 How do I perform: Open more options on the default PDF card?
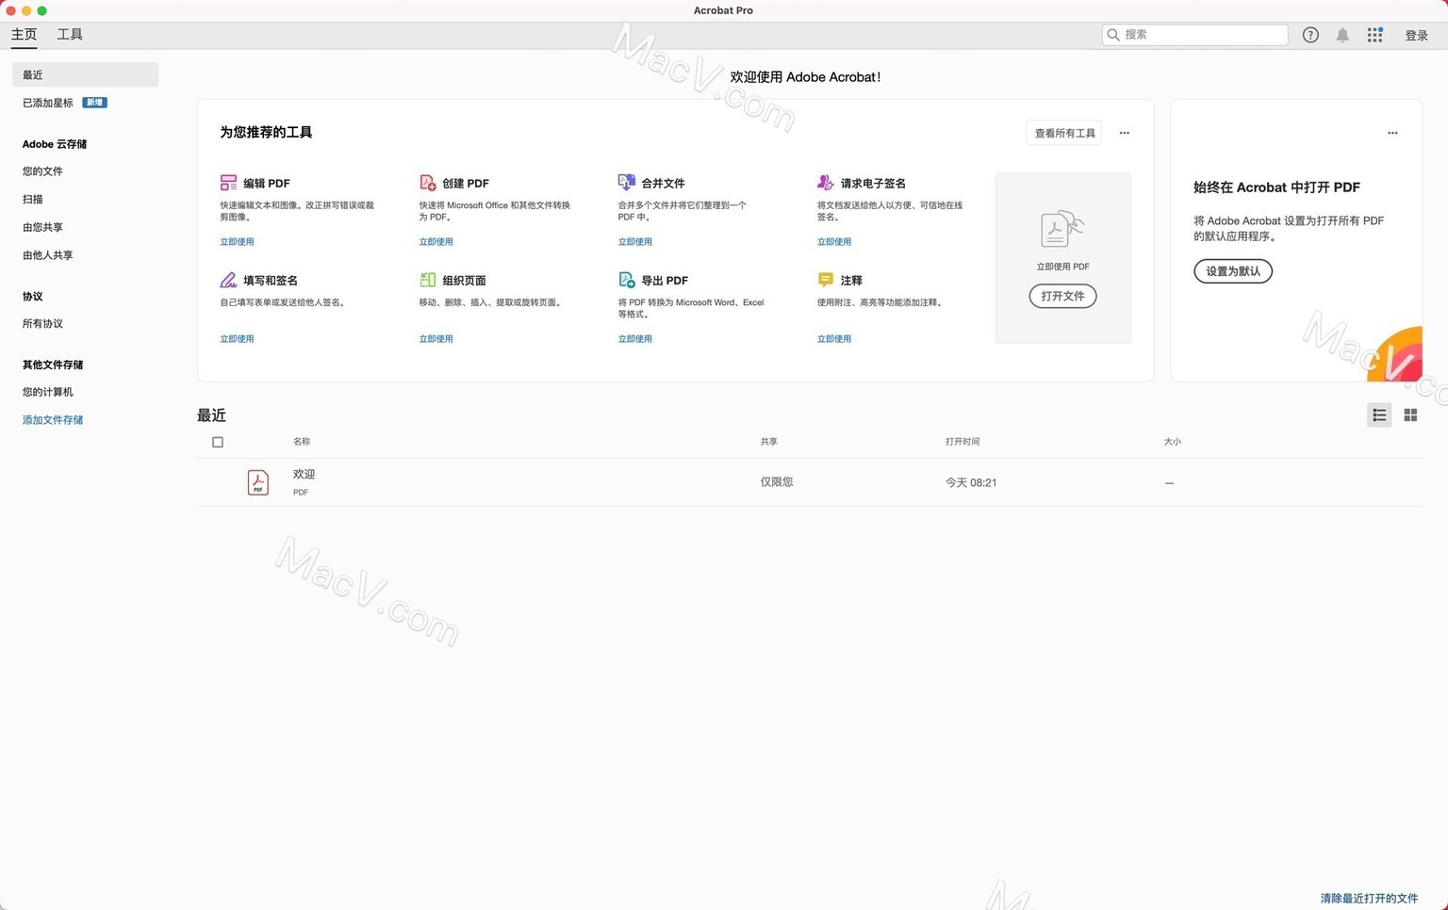(x=1392, y=133)
